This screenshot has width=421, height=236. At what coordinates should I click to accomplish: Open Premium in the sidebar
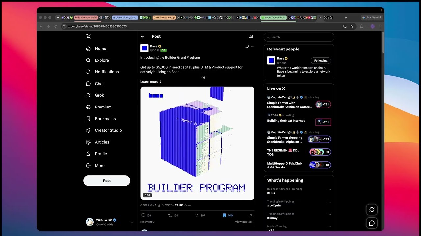point(99,107)
